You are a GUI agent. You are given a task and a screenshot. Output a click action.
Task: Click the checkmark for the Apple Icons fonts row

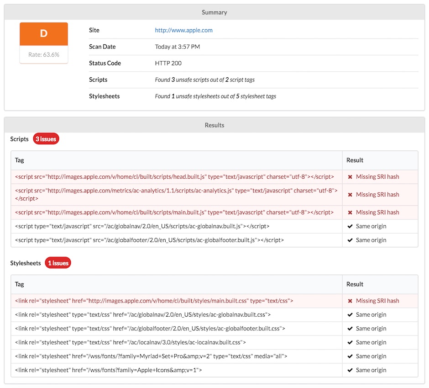tap(351, 370)
